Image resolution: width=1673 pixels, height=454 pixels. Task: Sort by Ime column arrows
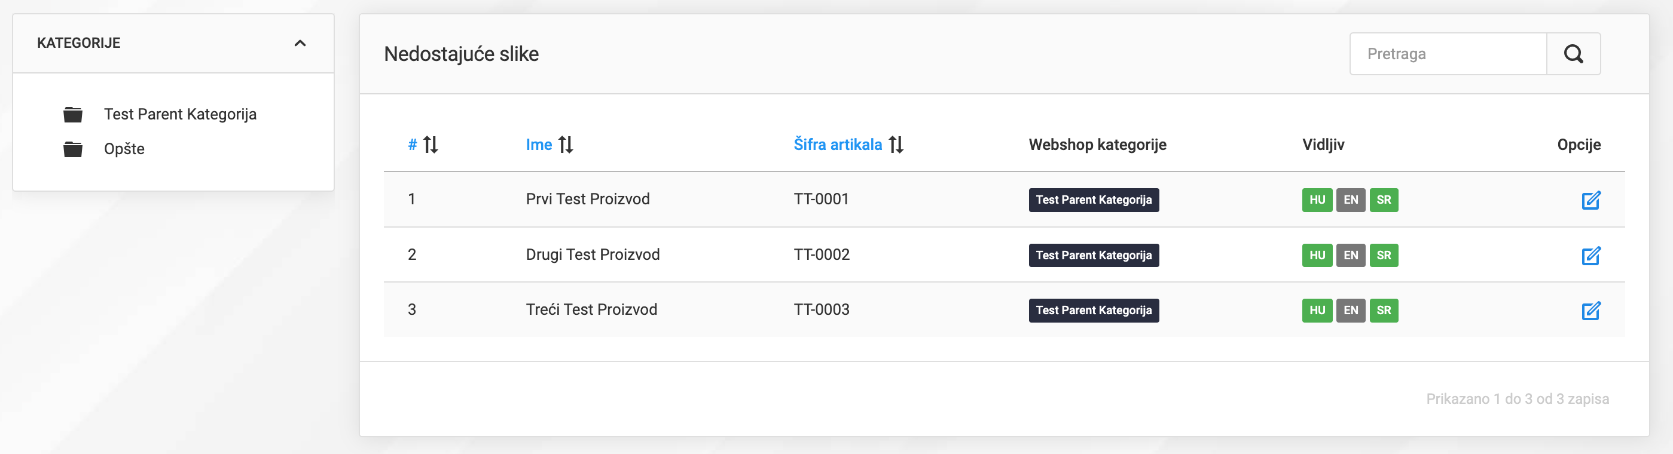[566, 145]
